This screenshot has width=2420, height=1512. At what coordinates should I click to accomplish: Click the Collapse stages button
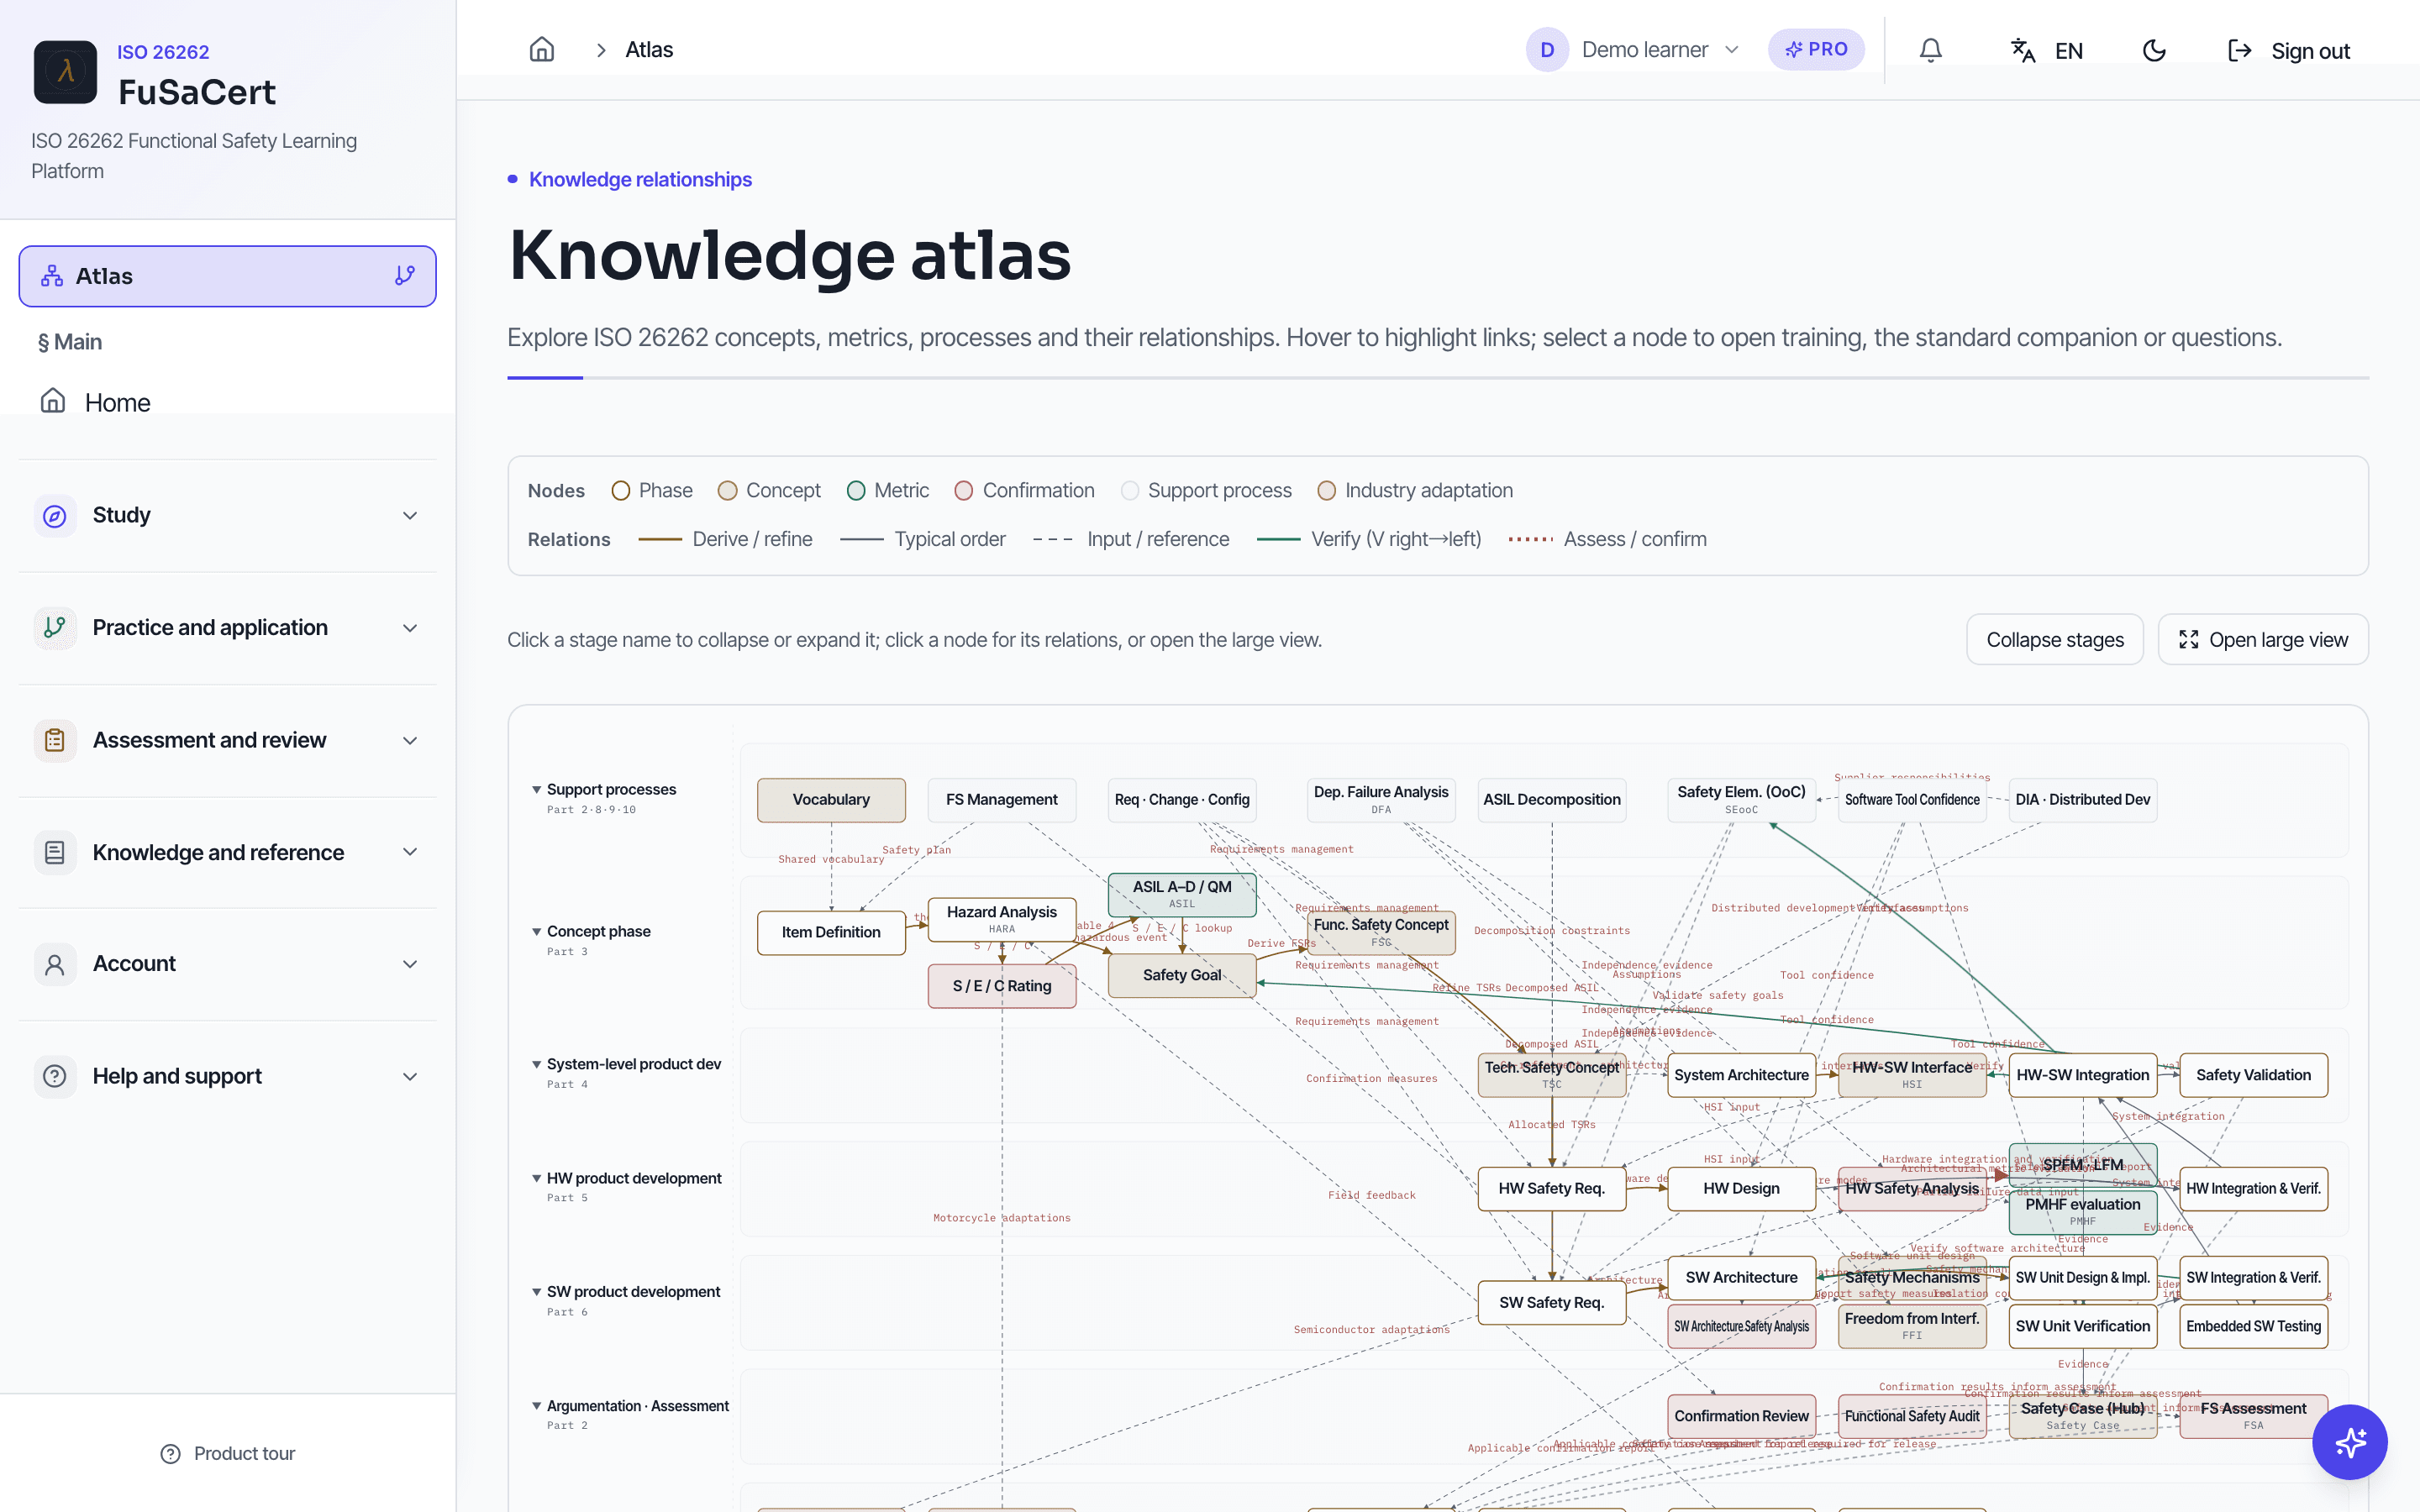[2054, 639]
